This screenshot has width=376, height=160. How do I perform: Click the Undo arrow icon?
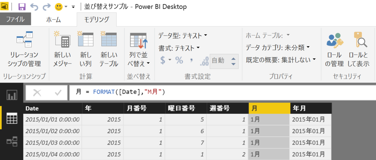(x=34, y=7)
